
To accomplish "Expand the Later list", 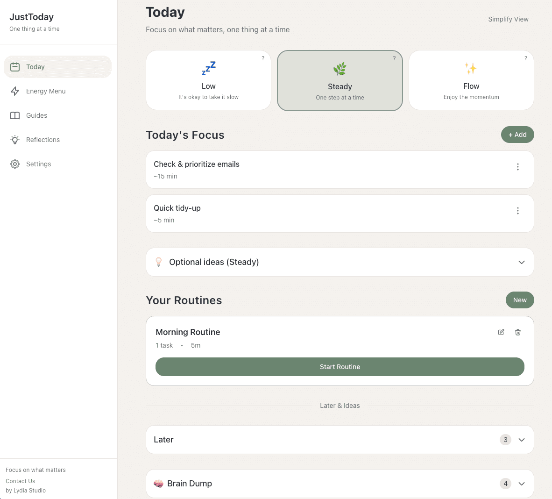I will 340,440.
